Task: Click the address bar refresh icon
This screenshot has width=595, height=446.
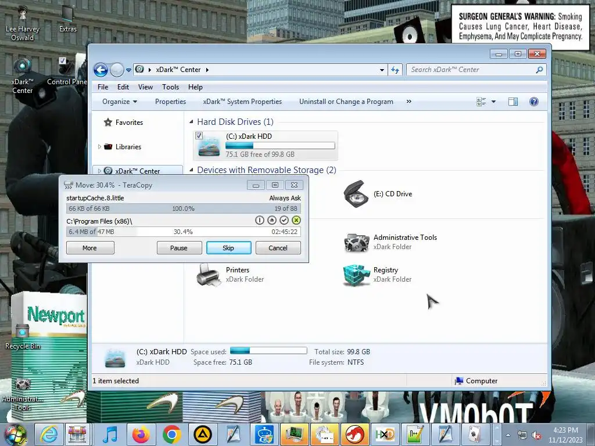Action: (395, 70)
